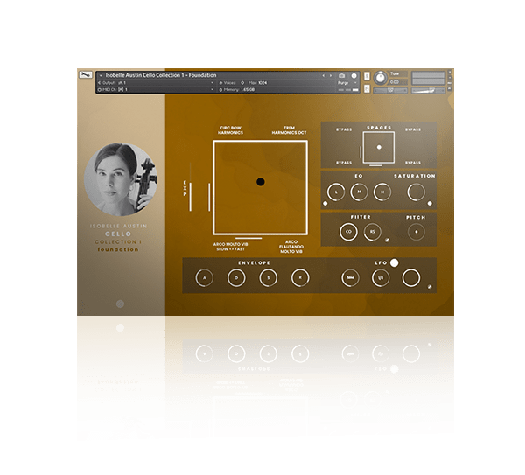Click the cellist portrait thumbnail
Screen dimensions: 525x475
point(121,179)
